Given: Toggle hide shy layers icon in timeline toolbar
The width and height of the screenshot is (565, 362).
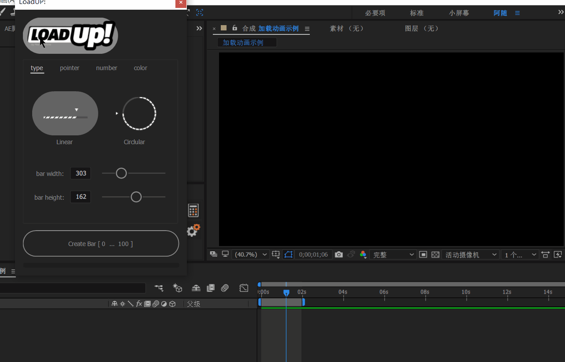Looking at the screenshot, I should tap(196, 288).
